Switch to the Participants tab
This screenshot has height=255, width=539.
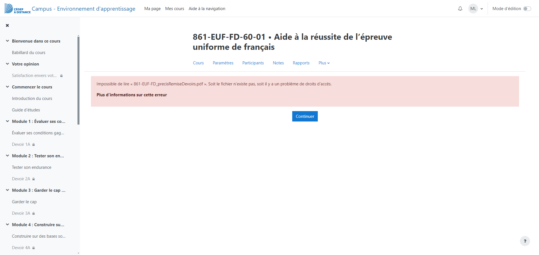pos(253,63)
